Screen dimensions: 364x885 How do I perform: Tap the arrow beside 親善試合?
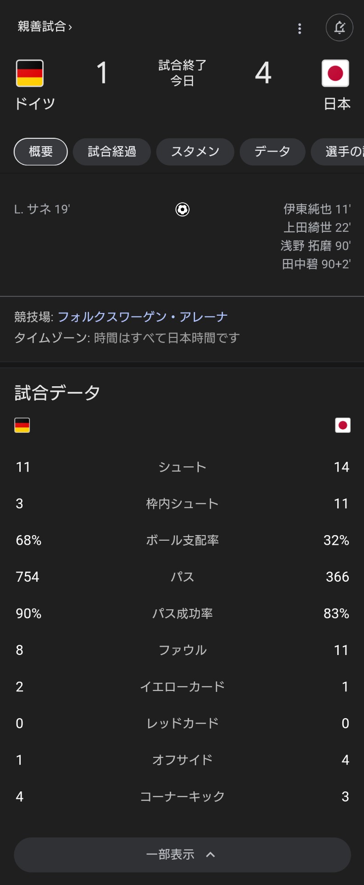coord(70,27)
